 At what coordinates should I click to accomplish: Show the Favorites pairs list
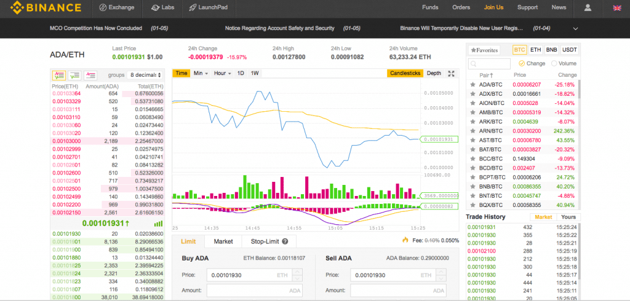tap(484, 50)
